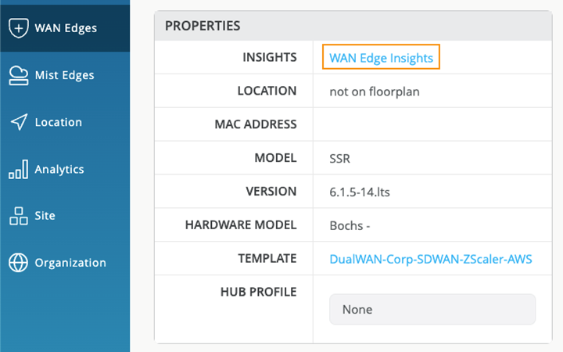
Task: Go to the Mist Edges menu label
Action: point(64,75)
